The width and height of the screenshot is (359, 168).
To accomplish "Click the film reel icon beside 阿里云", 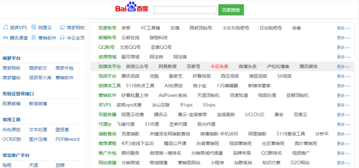I will (x=34, y=27).
